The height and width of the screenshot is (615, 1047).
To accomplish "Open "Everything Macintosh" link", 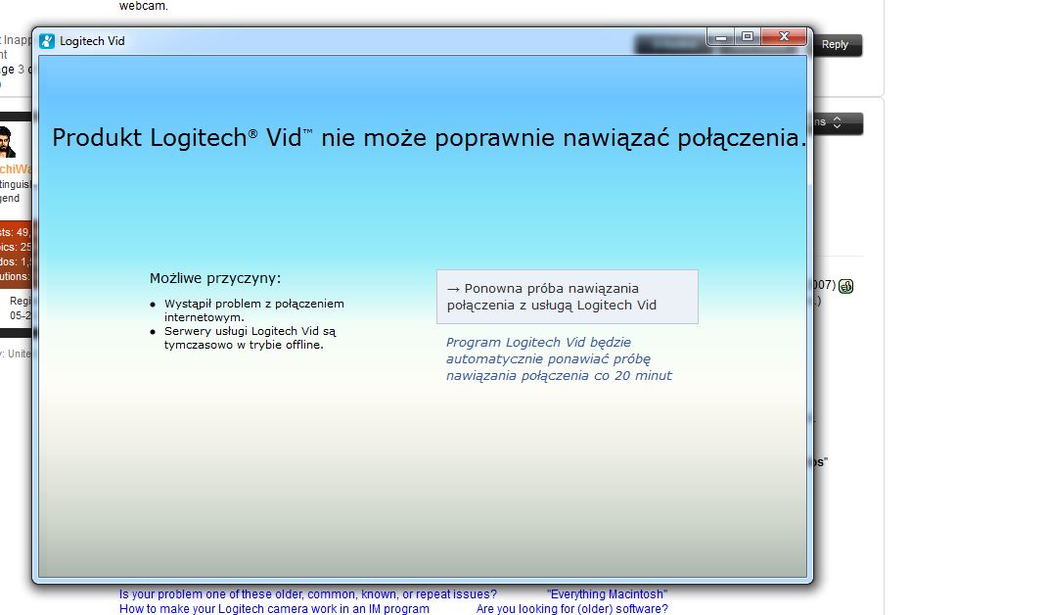I will 607,594.
